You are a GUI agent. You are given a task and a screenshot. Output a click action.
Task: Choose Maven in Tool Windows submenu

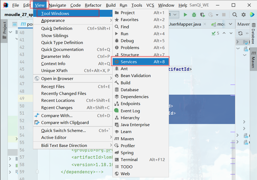coord(141,139)
